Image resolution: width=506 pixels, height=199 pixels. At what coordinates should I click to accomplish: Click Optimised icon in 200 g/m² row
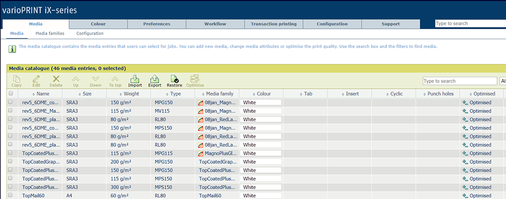click(x=465, y=162)
